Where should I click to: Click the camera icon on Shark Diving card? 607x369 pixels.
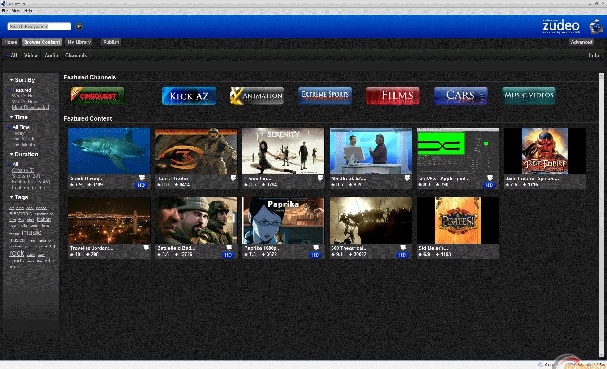pyautogui.click(x=142, y=178)
